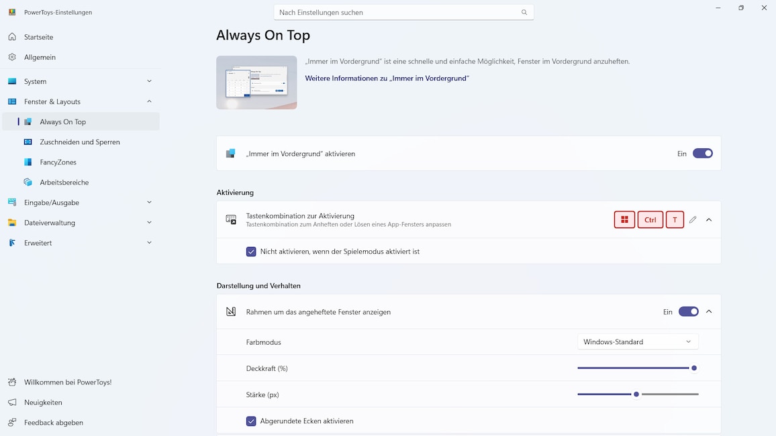Click the Arbeitsbereiche icon

(x=28, y=182)
